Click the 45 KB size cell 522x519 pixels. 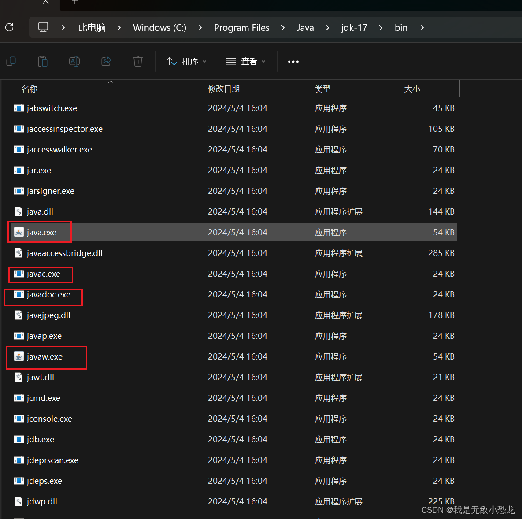tap(444, 108)
